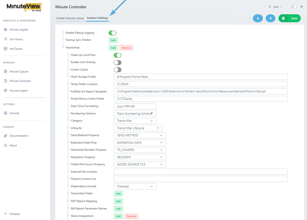
Task: Select the Minute Creator module icon
Action: [5, 91]
